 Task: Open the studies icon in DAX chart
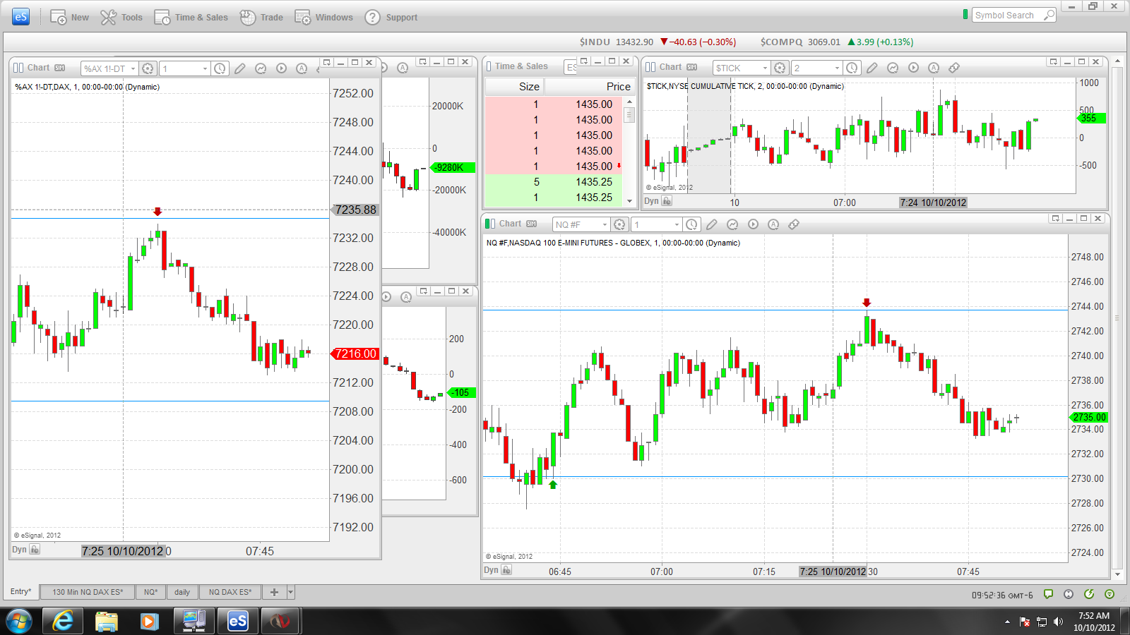[x=261, y=68]
